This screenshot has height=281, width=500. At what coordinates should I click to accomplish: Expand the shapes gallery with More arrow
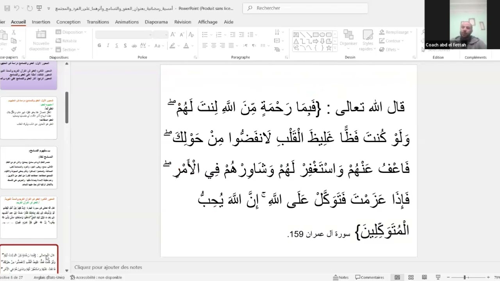pyautogui.click(x=336, y=48)
